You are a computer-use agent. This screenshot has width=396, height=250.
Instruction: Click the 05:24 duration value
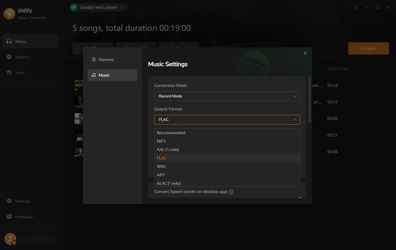coord(332,85)
